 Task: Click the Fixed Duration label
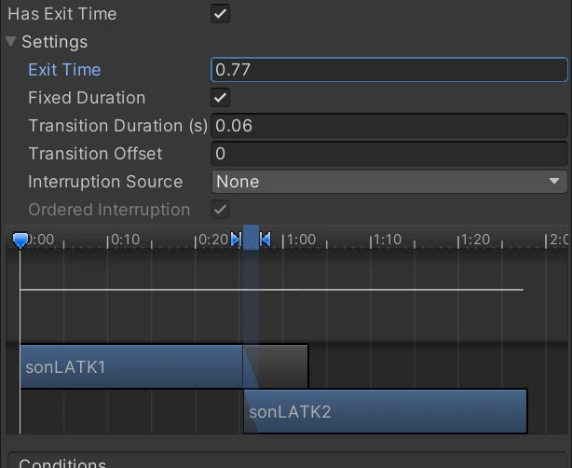[87, 98]
